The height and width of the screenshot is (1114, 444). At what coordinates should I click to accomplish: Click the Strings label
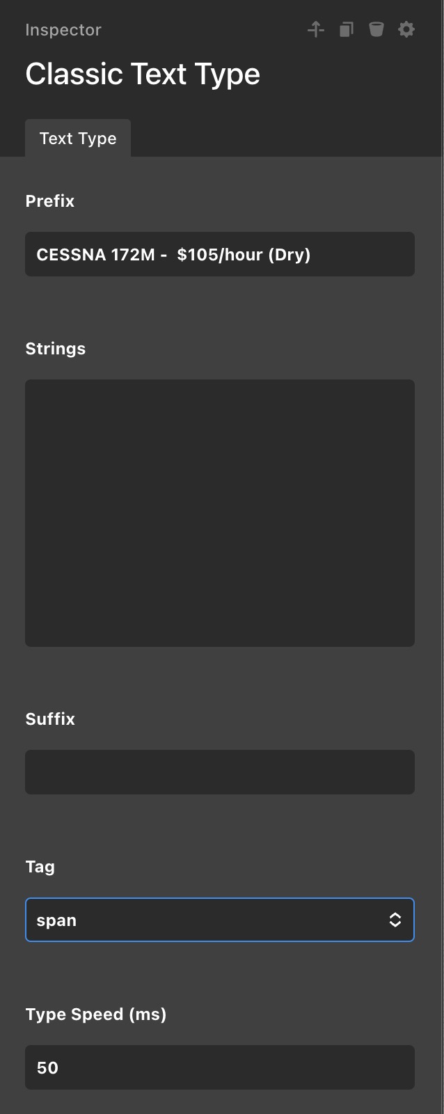[56, 349]
